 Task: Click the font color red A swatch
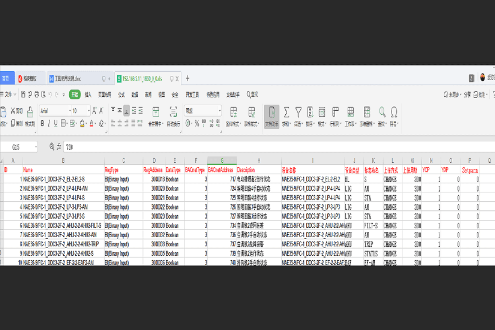pos(91,123)
